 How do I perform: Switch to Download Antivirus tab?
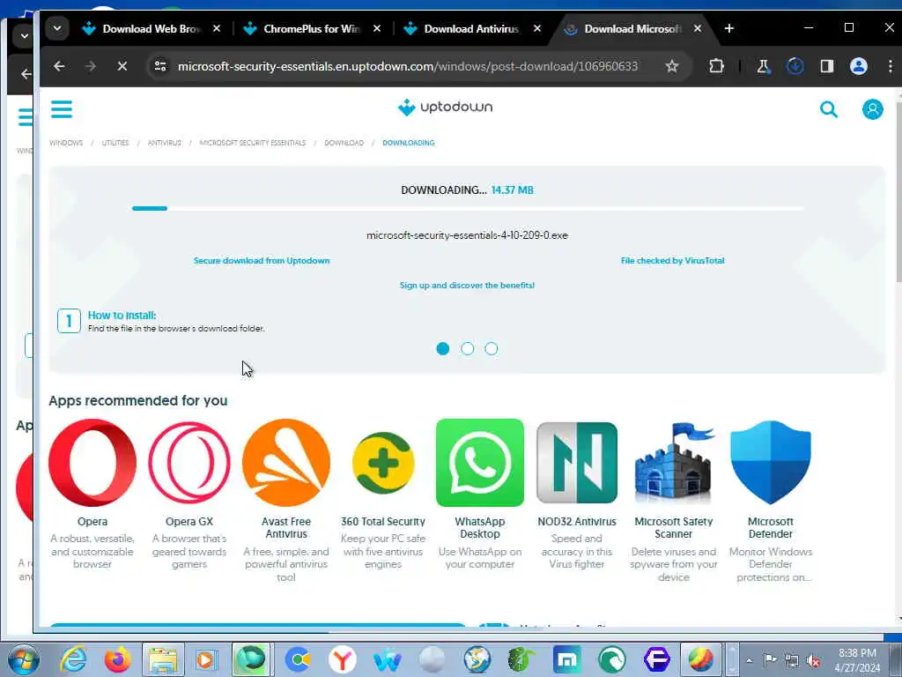[472, 28]
